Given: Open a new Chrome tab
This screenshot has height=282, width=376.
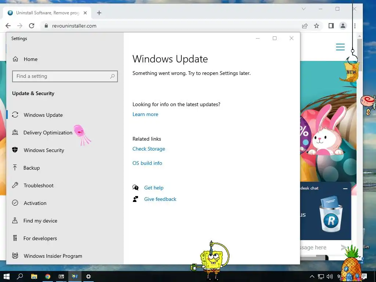Looking at the screenshot, I should coord(99,13).
